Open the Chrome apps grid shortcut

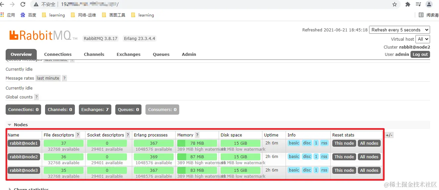tap(2, 15)
